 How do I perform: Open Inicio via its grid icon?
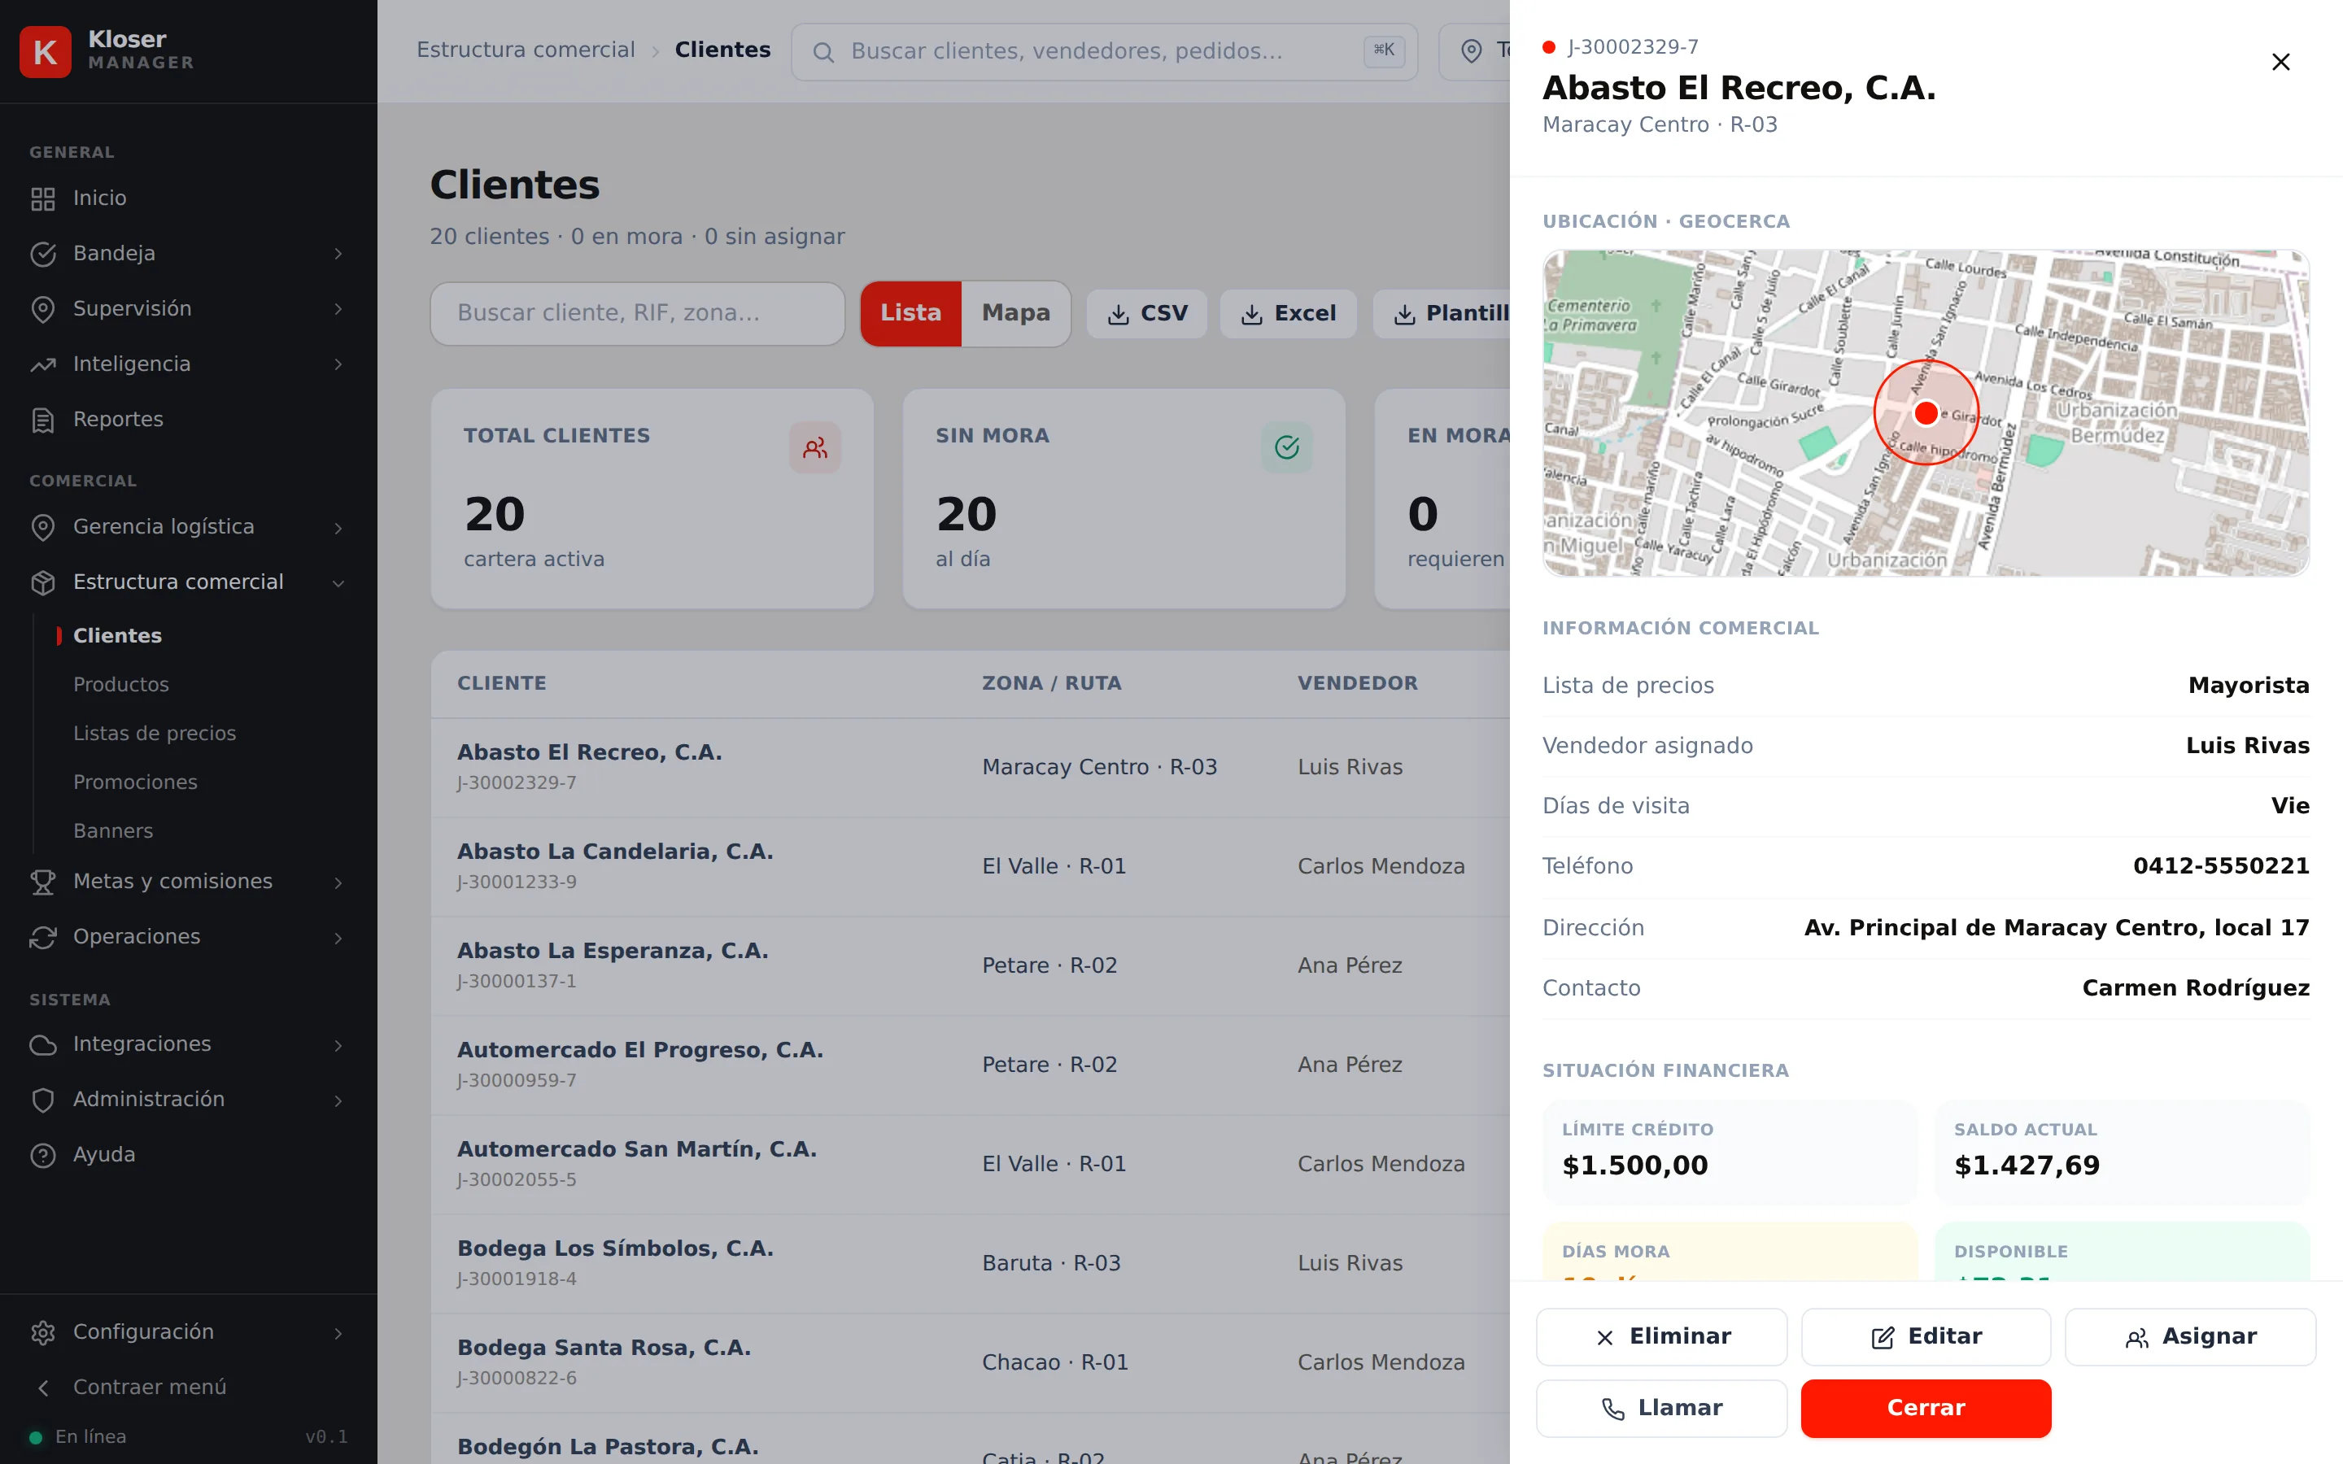pos(42,198)
